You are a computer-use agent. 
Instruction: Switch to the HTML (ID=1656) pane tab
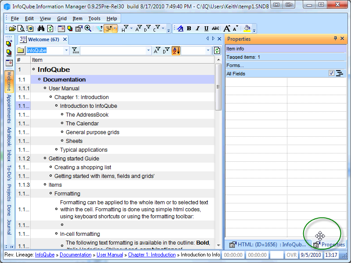[x=268, y=245]
